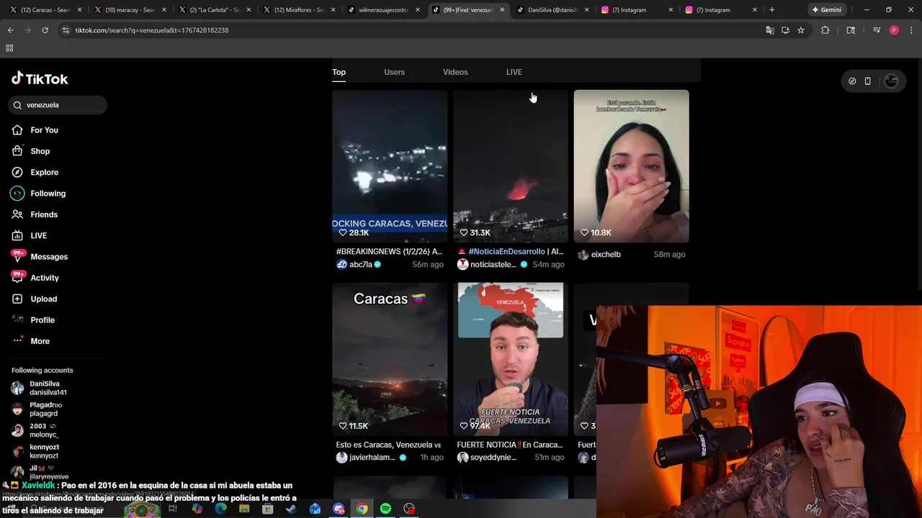The image size is (922, 518).
Task: Open the noticiastele account link
Action: (x=492, y=265)
